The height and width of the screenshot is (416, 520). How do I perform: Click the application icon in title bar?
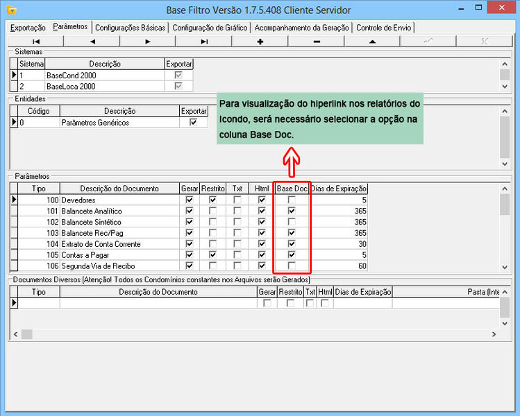click(11, 10)
